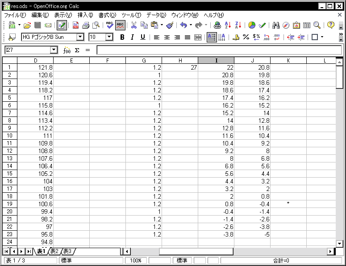The height and width of the screenshot is (266, 346).
Task: Open font name dropdown HG PゴシックB Sun
Action: click(80, 37)
